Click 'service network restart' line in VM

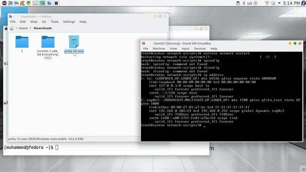tap(195, 53)
